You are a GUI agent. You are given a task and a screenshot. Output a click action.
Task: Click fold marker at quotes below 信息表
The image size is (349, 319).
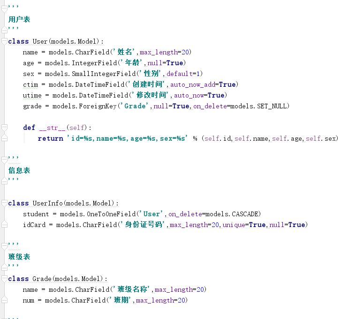4,181
